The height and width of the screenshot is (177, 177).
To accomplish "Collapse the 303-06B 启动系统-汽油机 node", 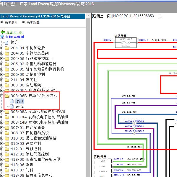I will pos(1,96).
